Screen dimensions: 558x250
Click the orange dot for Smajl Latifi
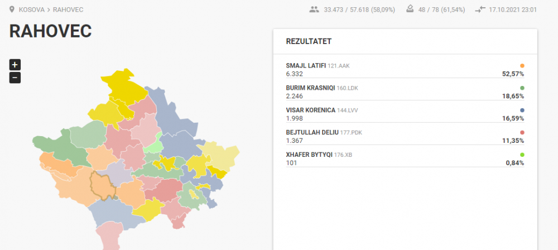(x=522, y=65)
